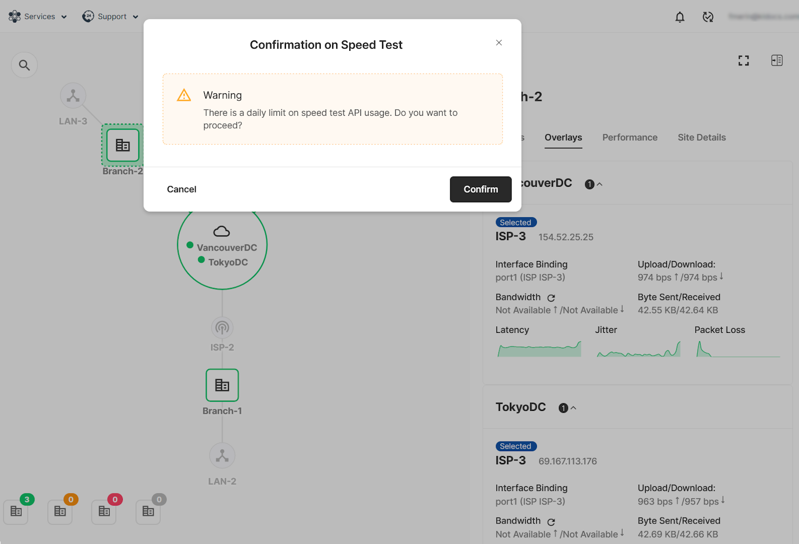Click the Packet Loss chart under VancouverDC

pos(738,349)
